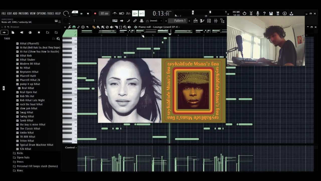Click the tempo 81.000 field
The width and height of the screenshot is (321, 181).
coord(105,14)
